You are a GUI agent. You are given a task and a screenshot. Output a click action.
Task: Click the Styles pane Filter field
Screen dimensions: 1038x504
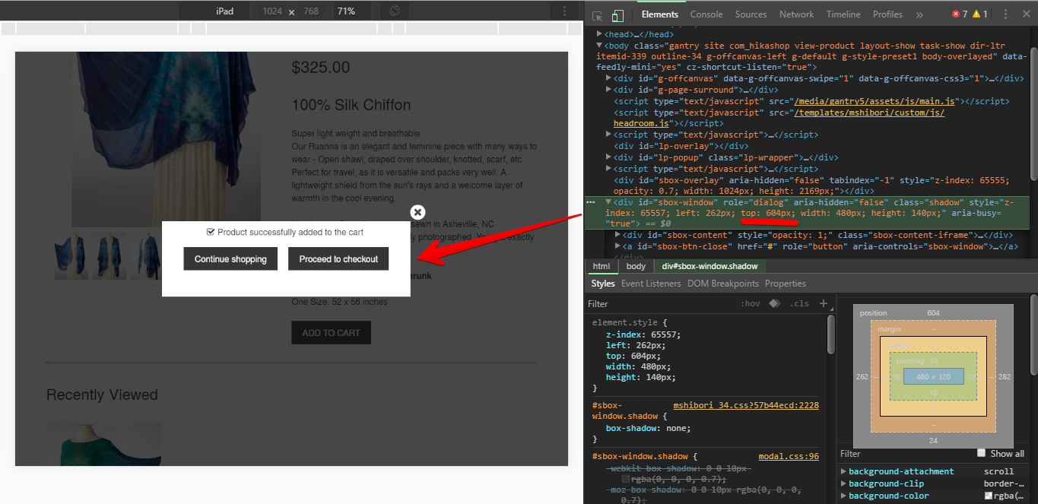coord(660,304)
